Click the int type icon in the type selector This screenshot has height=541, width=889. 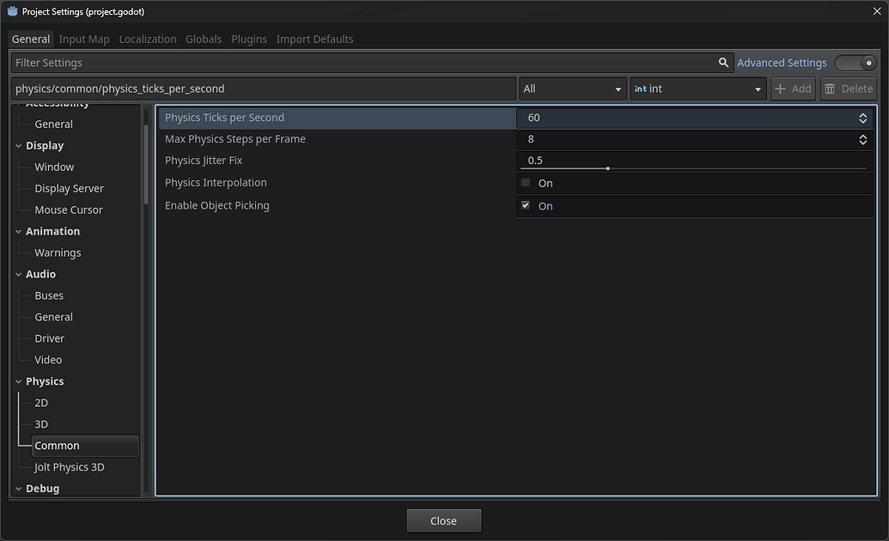(x=639, y=88)
